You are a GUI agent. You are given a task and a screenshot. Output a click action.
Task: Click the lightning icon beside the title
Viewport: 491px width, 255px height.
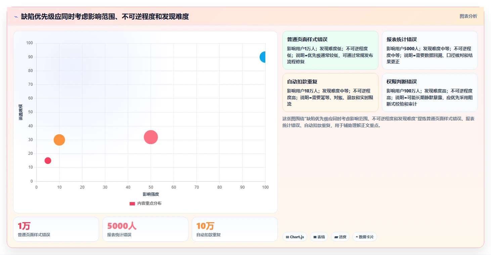16,16
